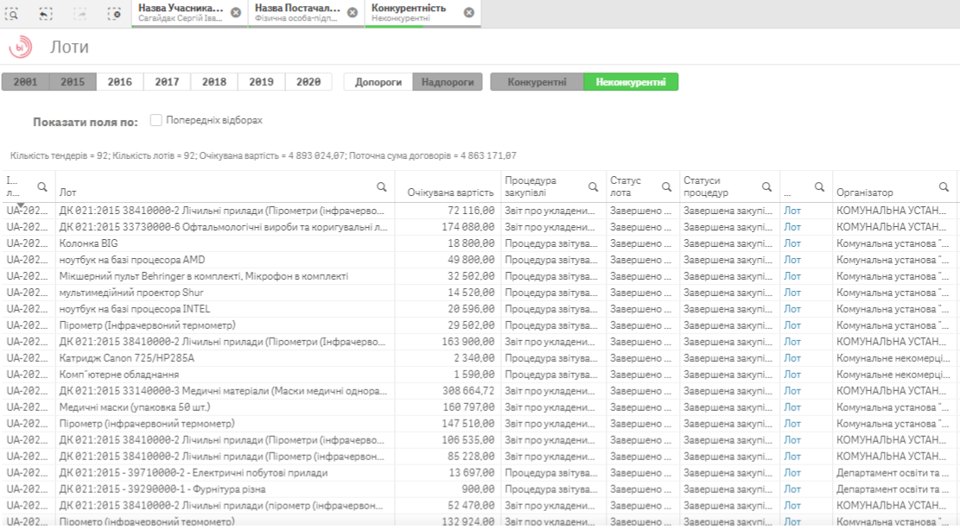The height and width of the screenshot is (530, 960).
Task: Choose Неконкурентні filter button
Action: click(631, 82)
